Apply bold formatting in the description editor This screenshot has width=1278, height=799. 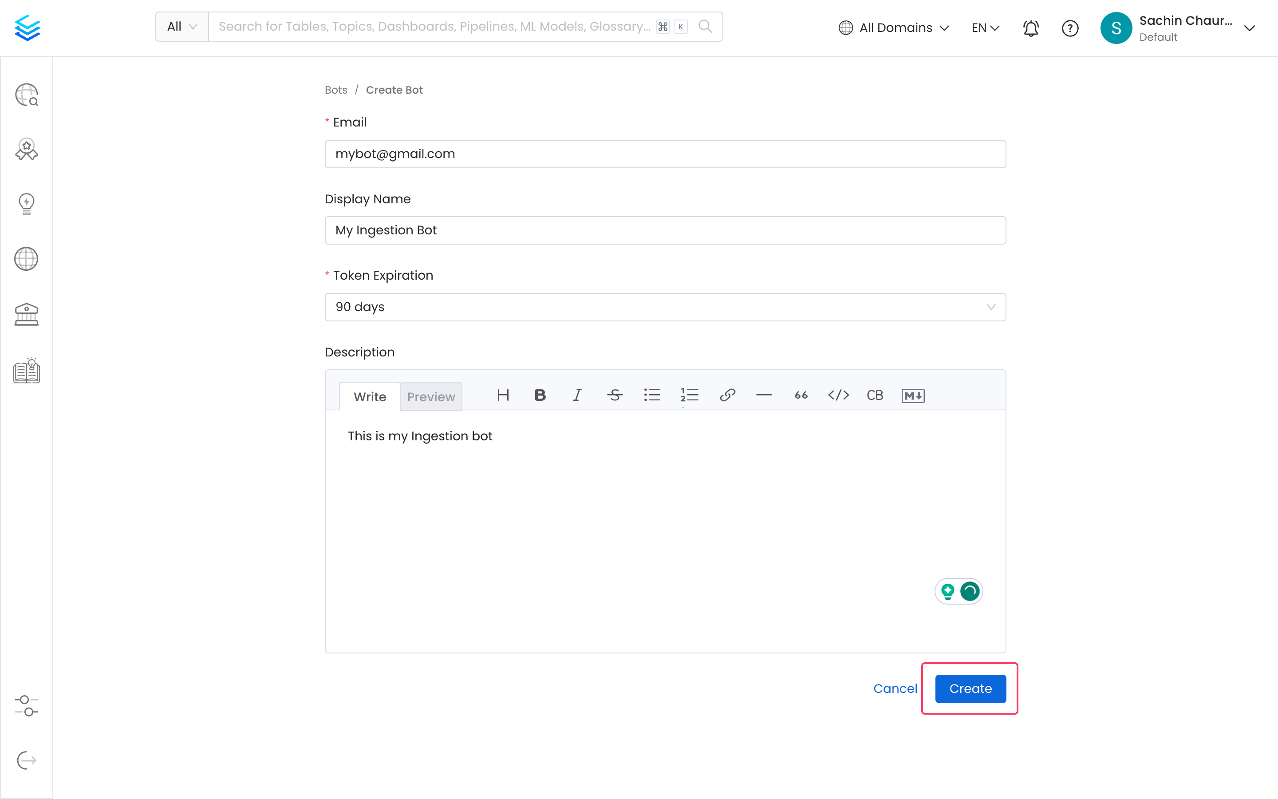click(540, 395)
